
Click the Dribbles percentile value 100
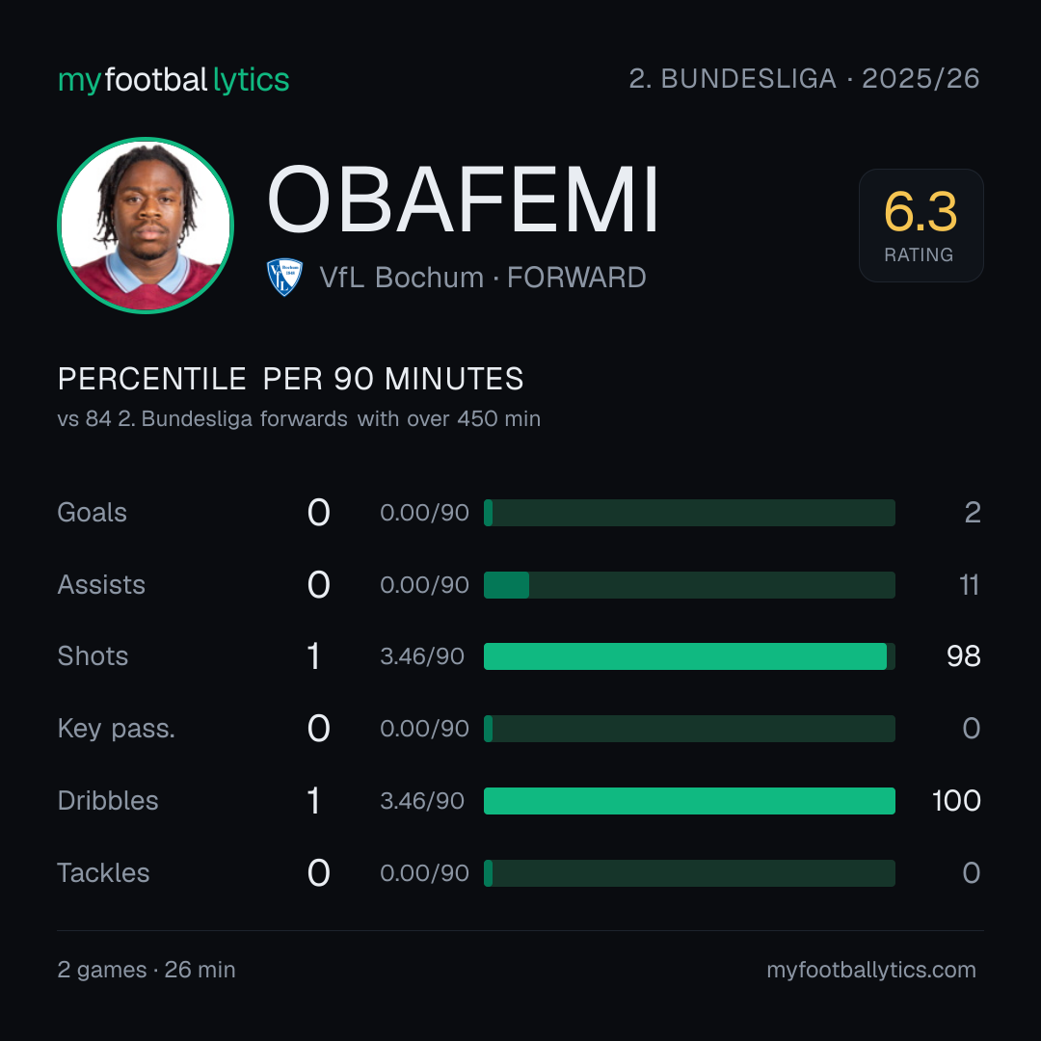click(956, 801)
